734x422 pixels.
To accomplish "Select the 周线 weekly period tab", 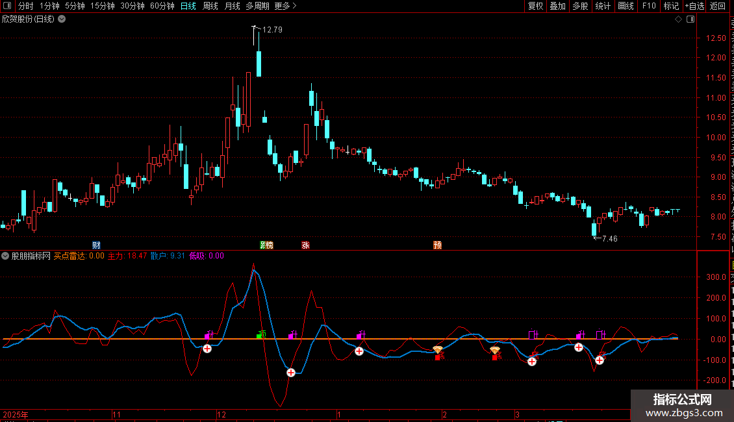I will point(210,6).
